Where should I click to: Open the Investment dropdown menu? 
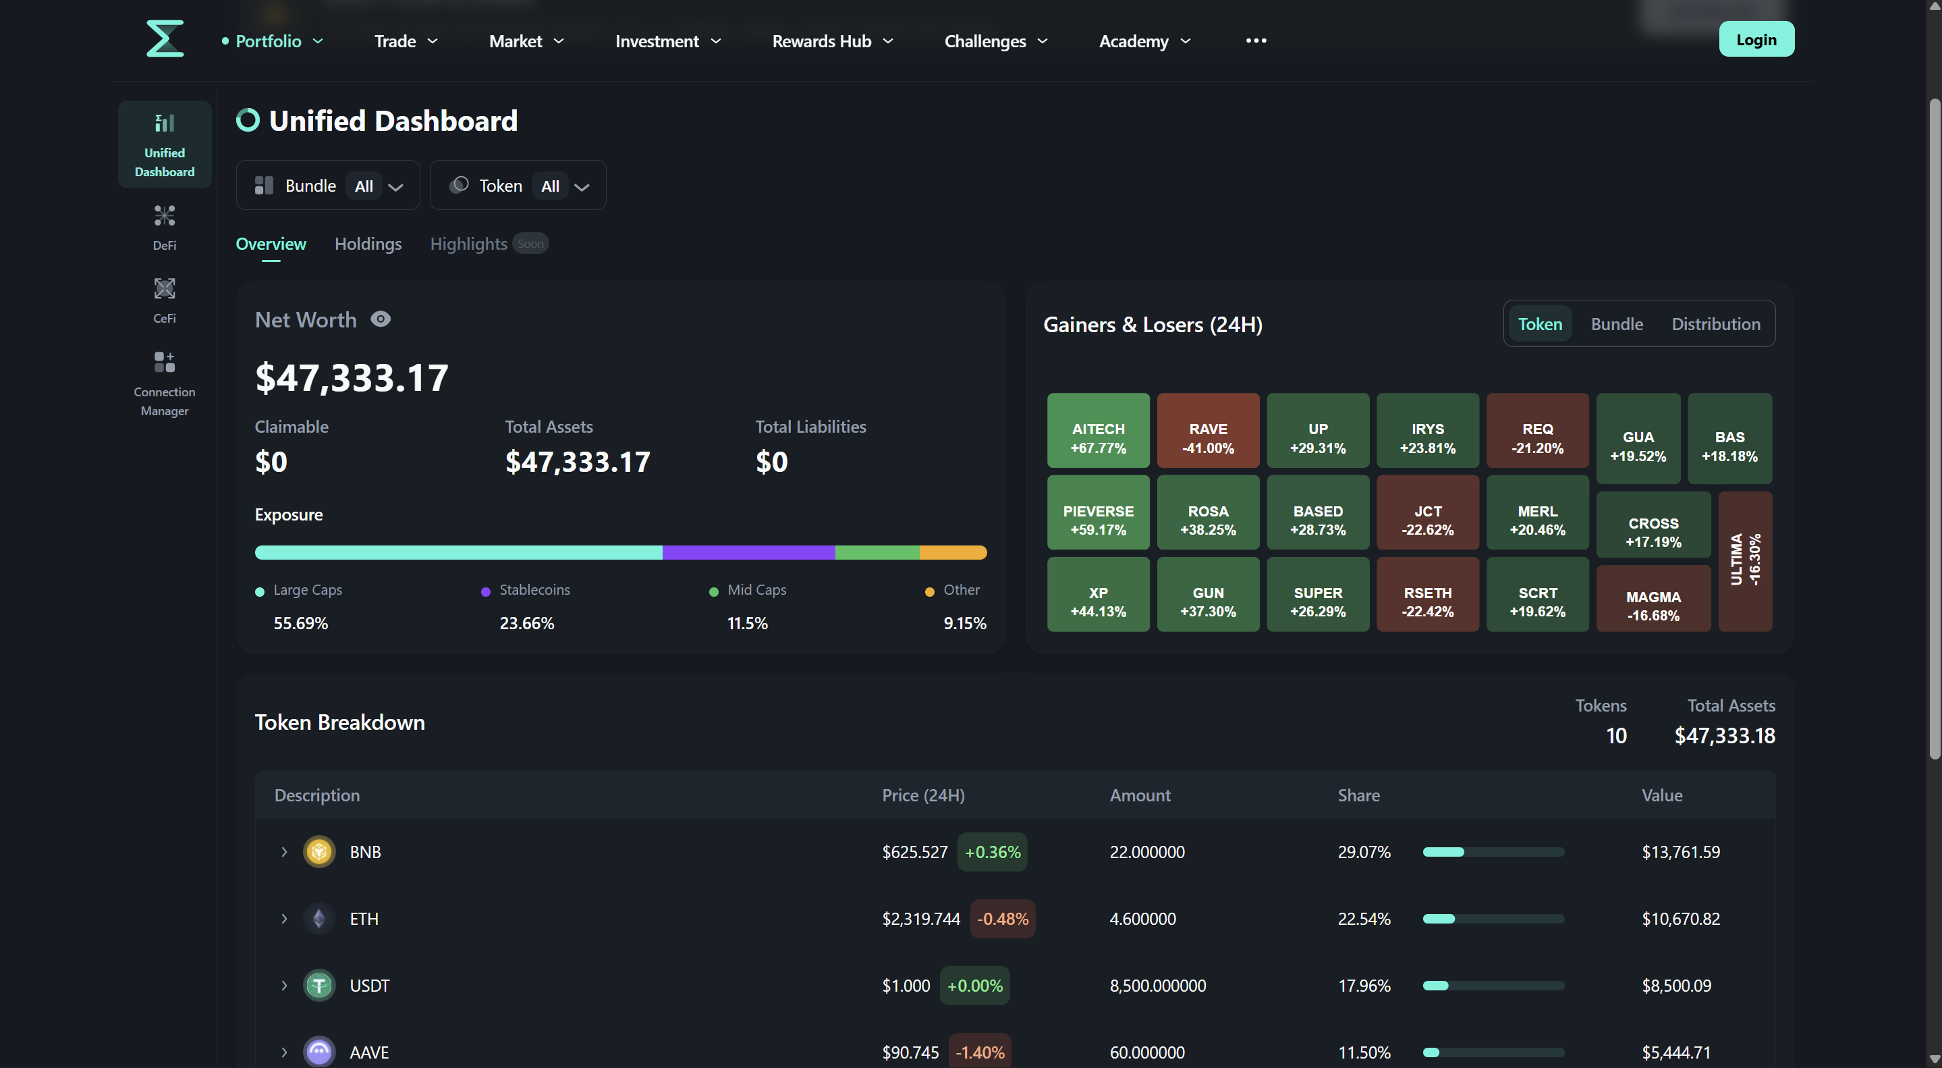click(x=668, y=41)
